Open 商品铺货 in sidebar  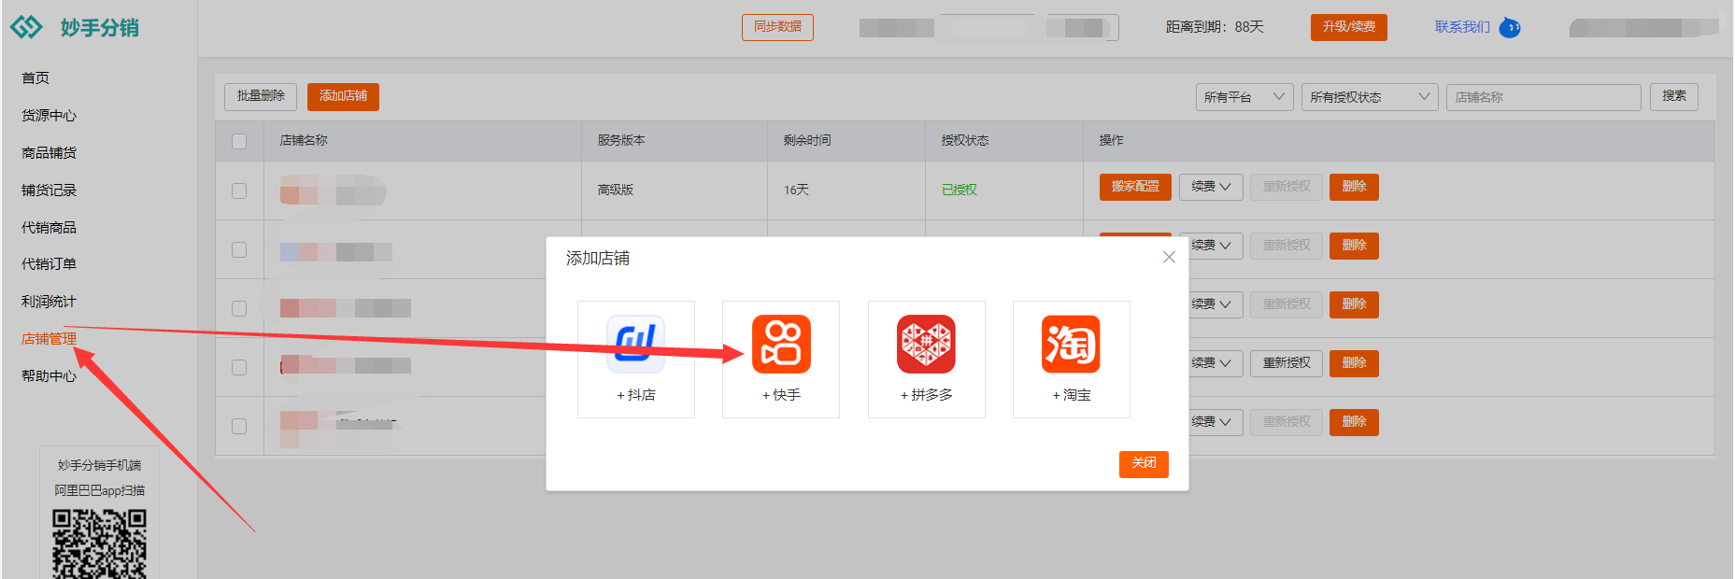point(49,153)
